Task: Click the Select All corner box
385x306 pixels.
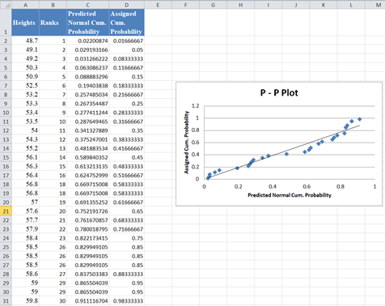Action: (x=6, y=5)
